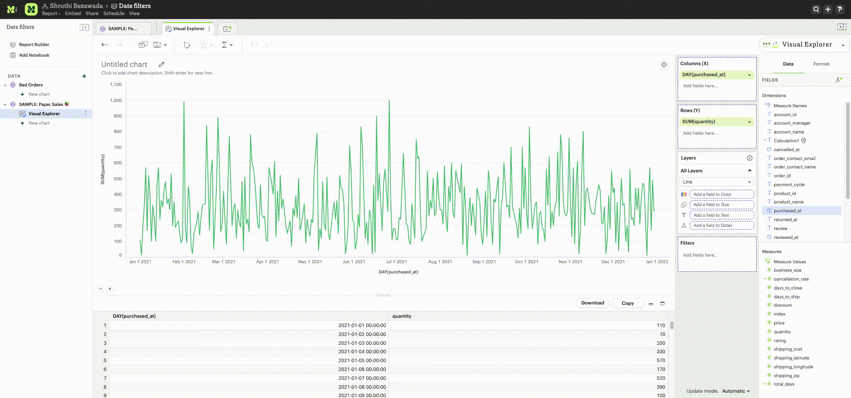The image size is (851, 398).
Task: Collapse the All Layers section
Action: pyautogui.click(x=750, y=171)
